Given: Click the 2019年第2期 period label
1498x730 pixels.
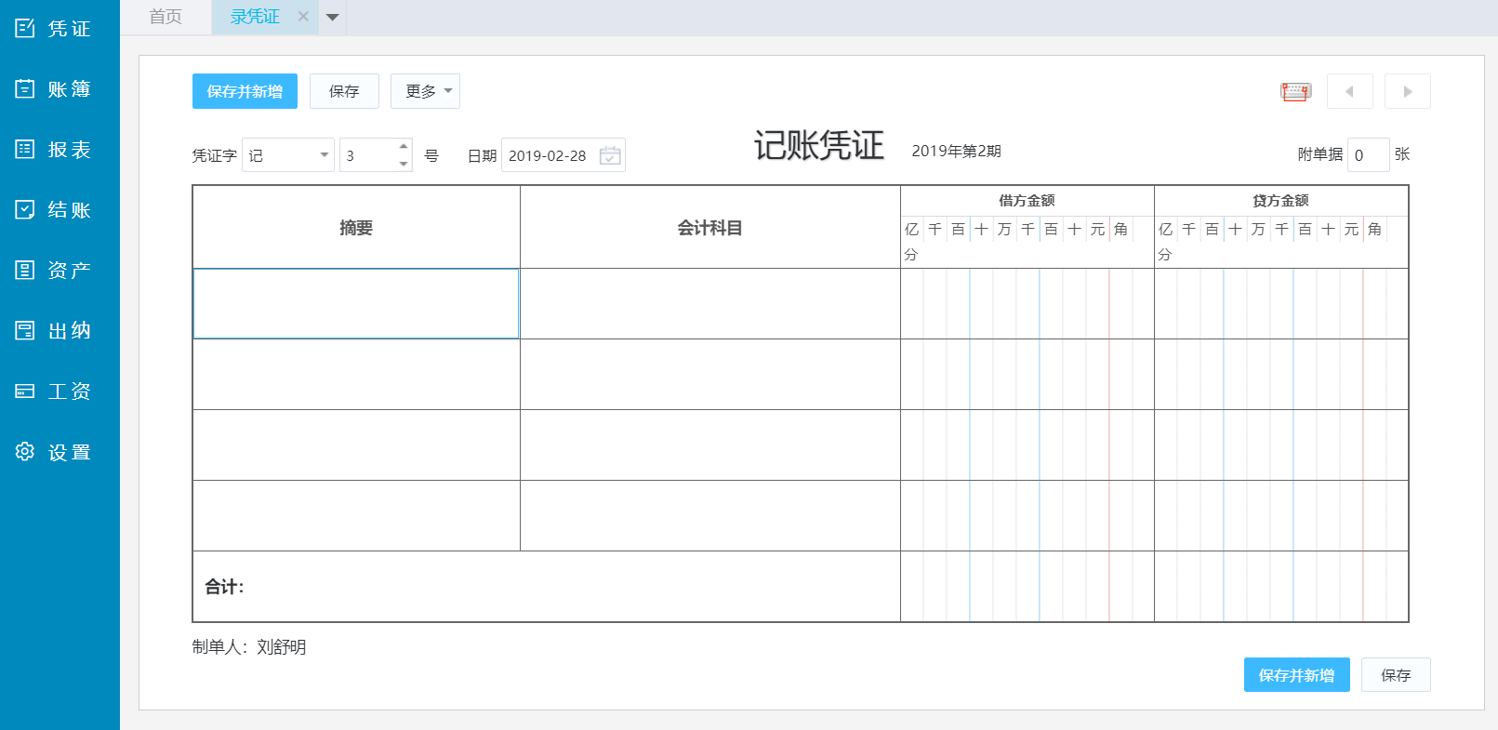Looking at the screenshot, I should (956, 151).
